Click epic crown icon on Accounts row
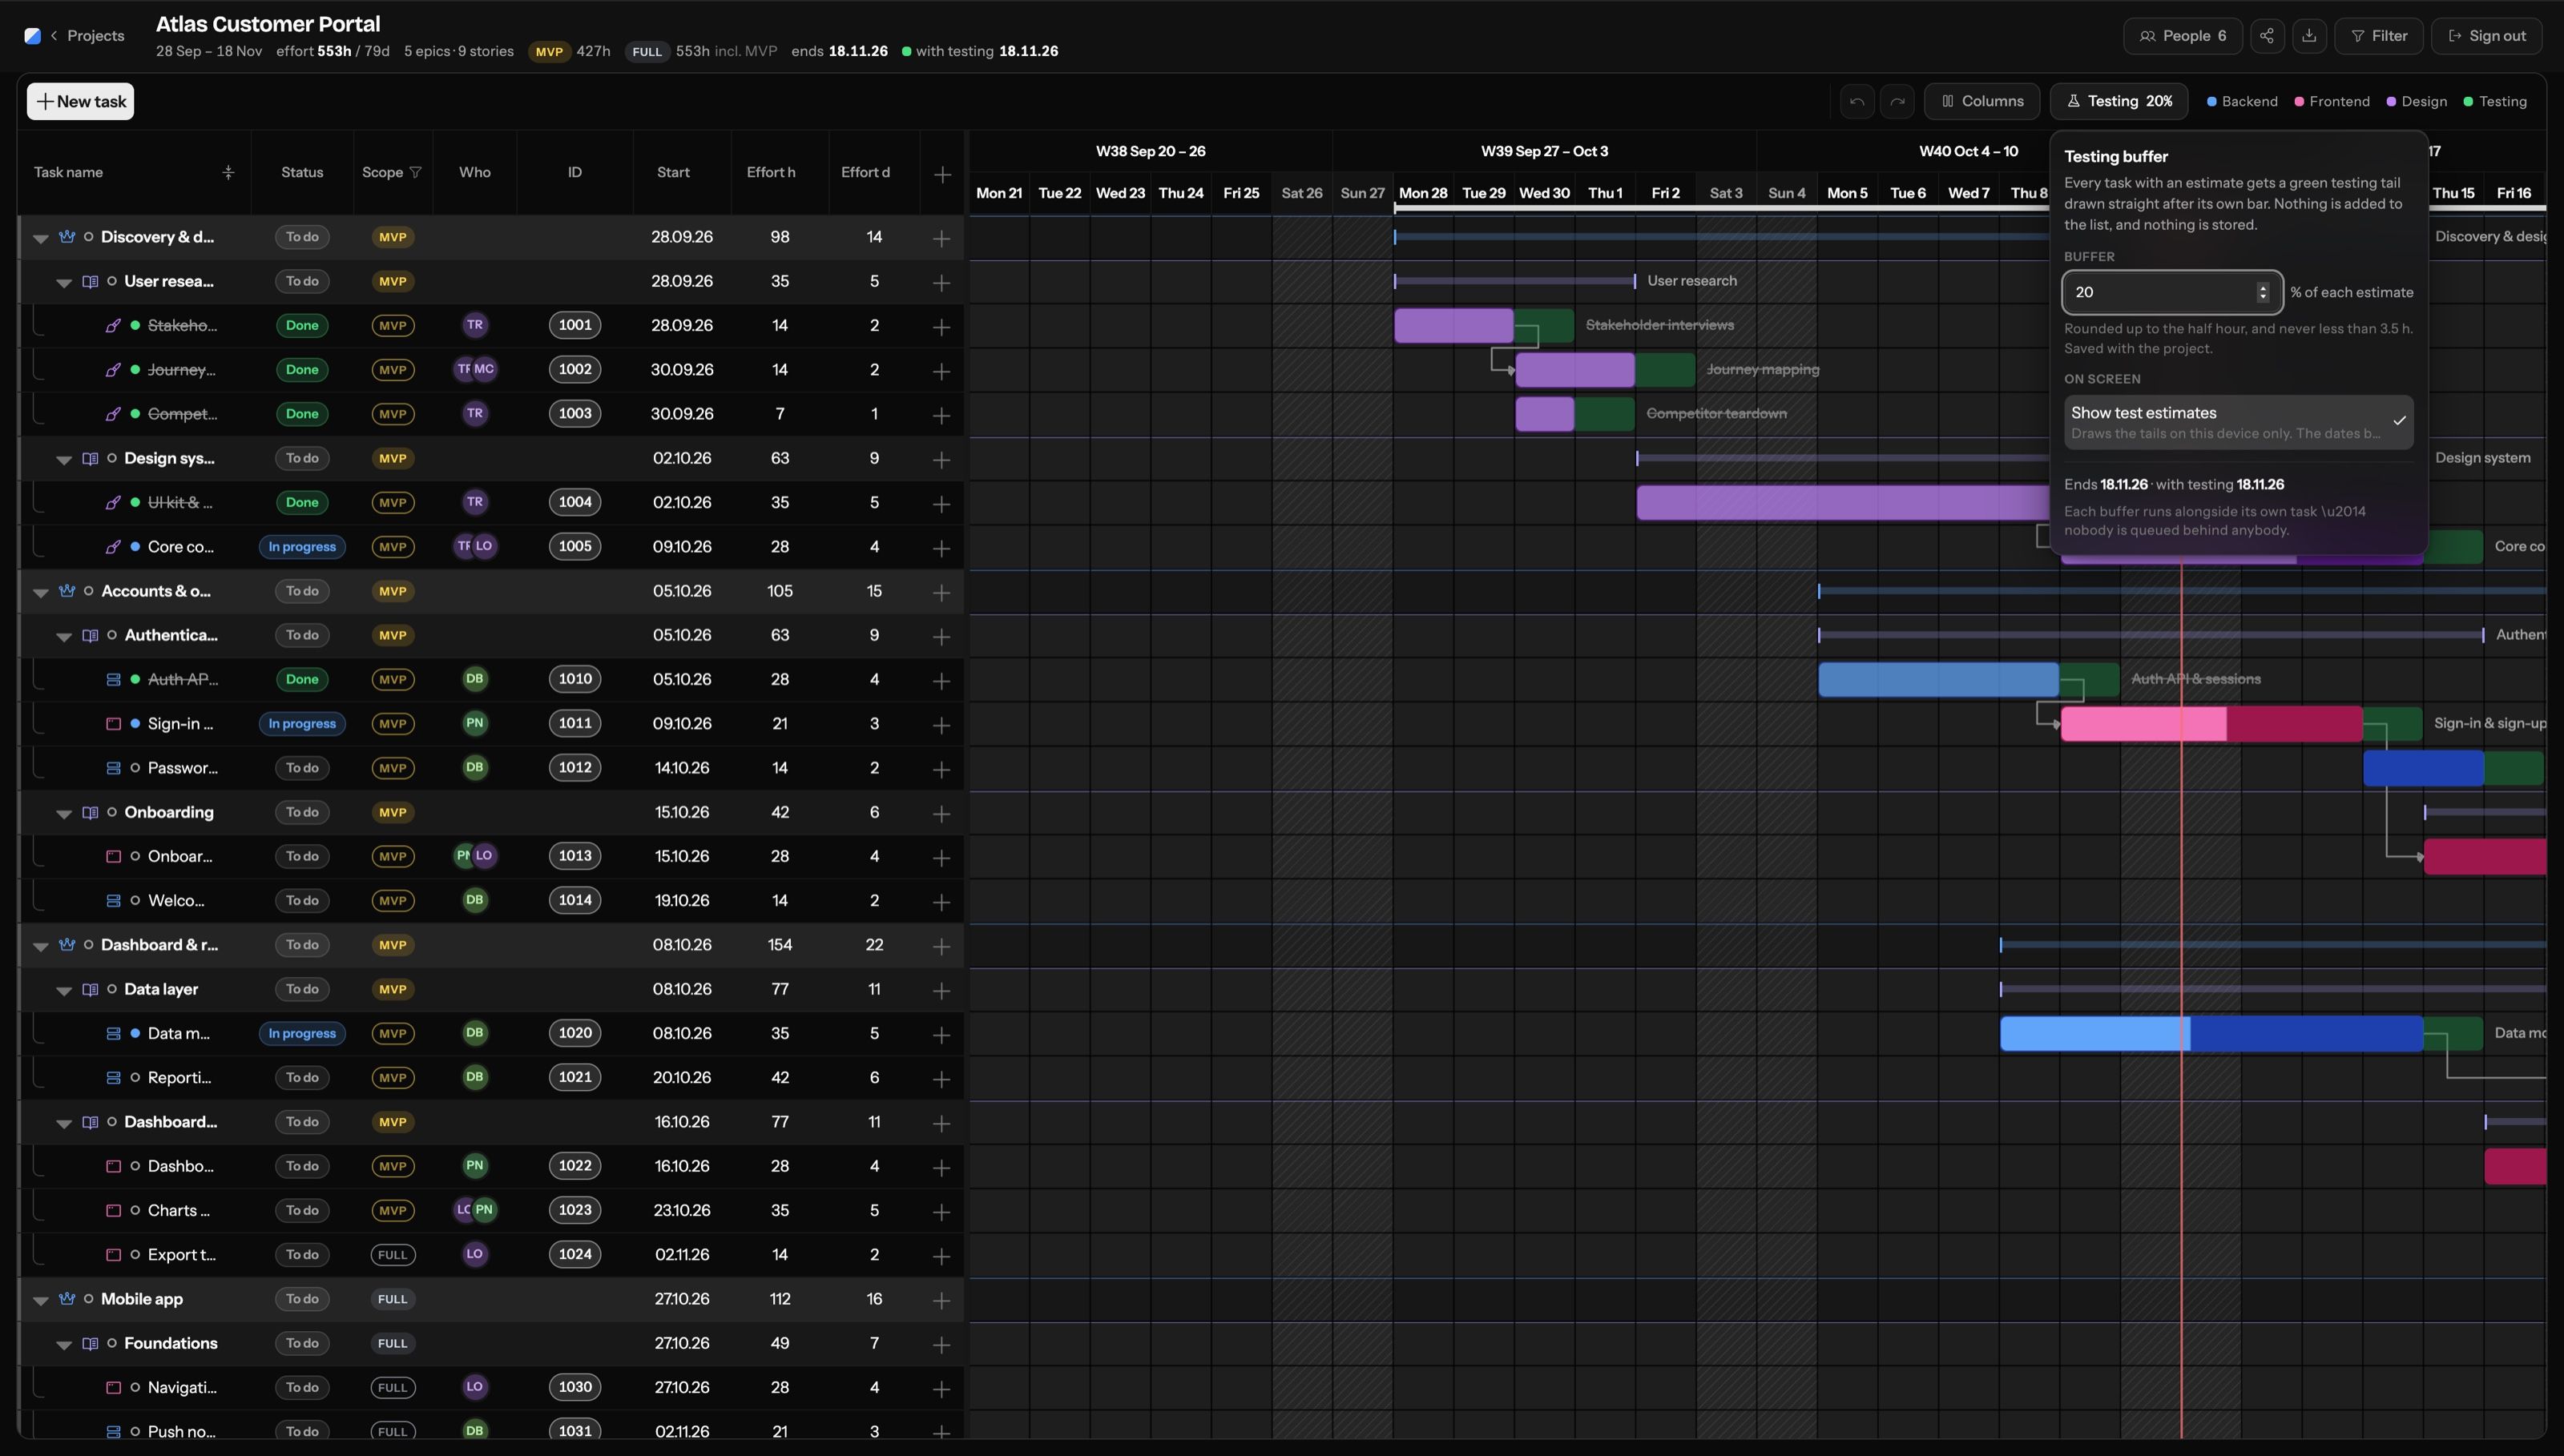2564x1456 pixels. point(67,591)
